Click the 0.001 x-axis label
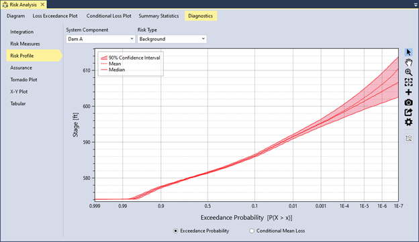This screenshot has width=419, height=242. pos(321,206)
